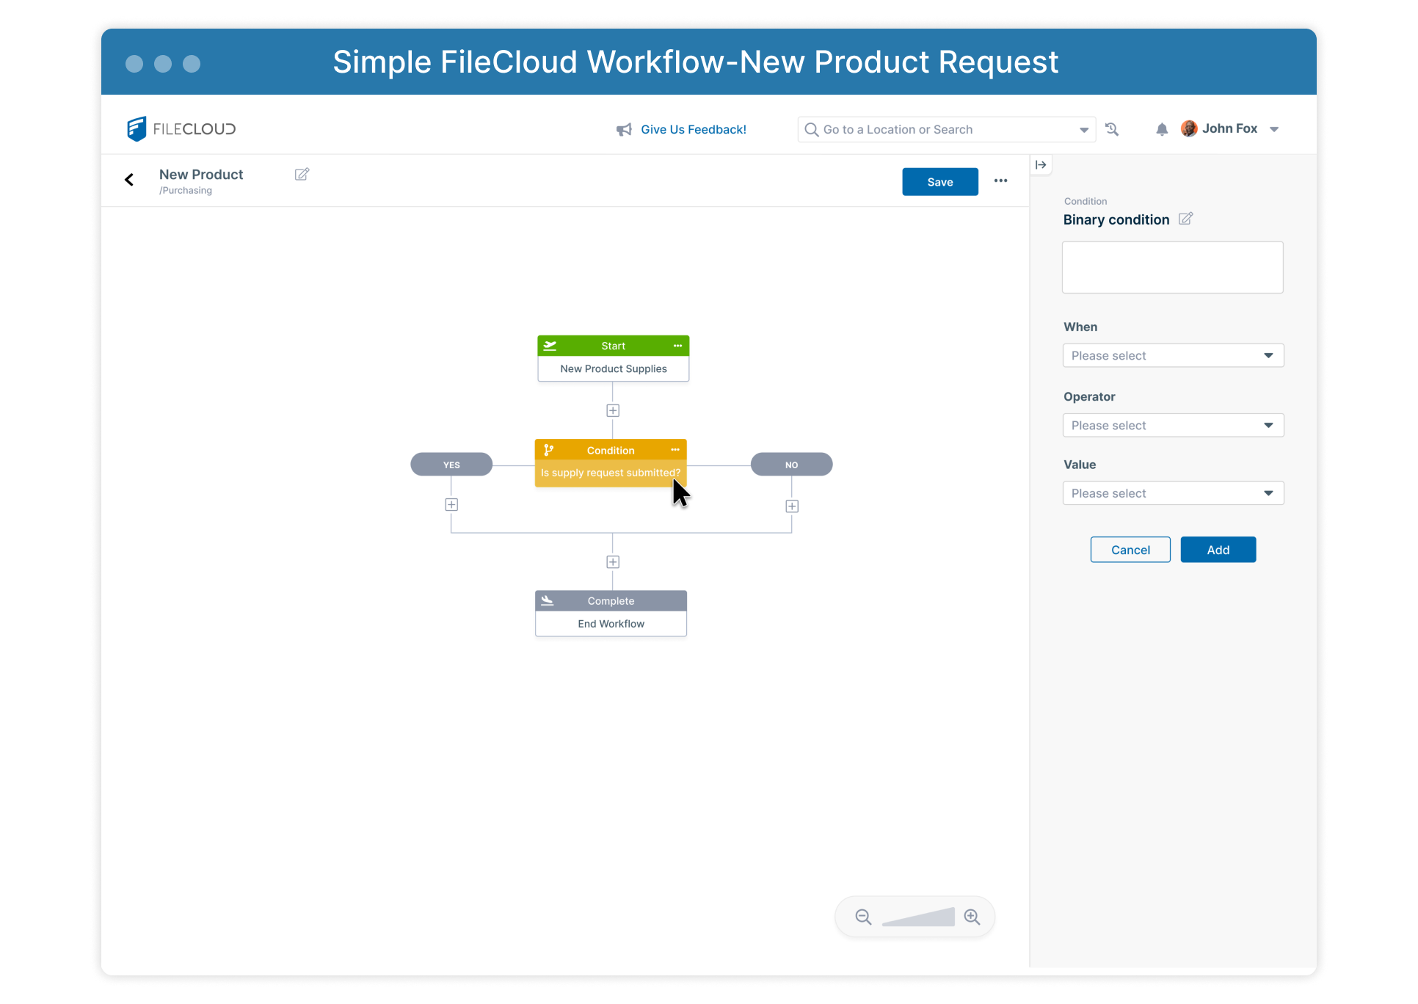Add a step below the Start node
The height and width of the screenshot is (1004, 1418).
[x=613, y=410]
